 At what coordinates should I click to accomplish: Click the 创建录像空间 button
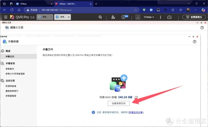tap(119, 104)
